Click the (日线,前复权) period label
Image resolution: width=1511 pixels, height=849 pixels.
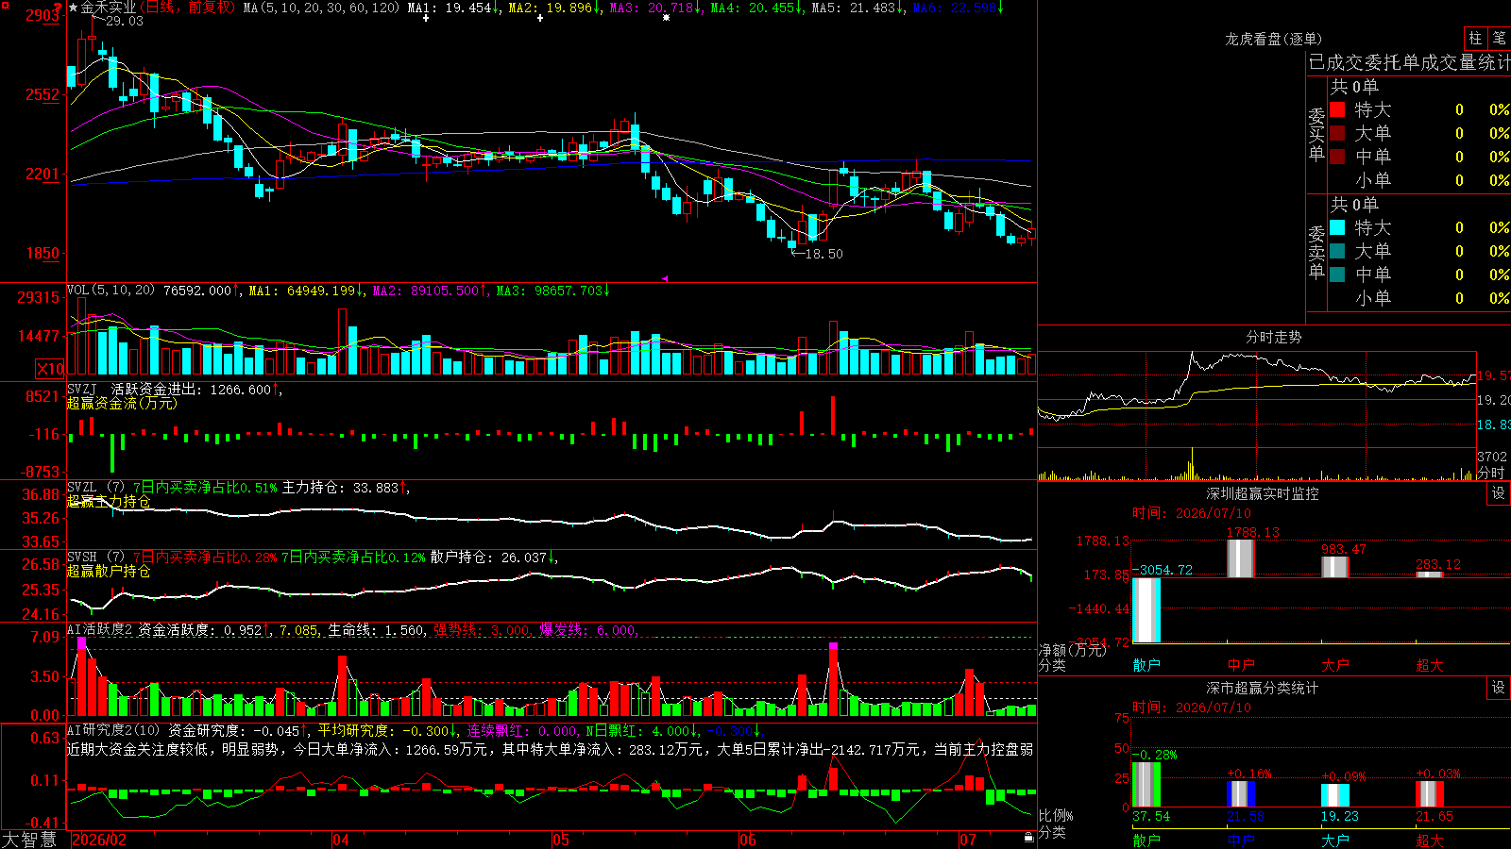(x=189, y=8)
